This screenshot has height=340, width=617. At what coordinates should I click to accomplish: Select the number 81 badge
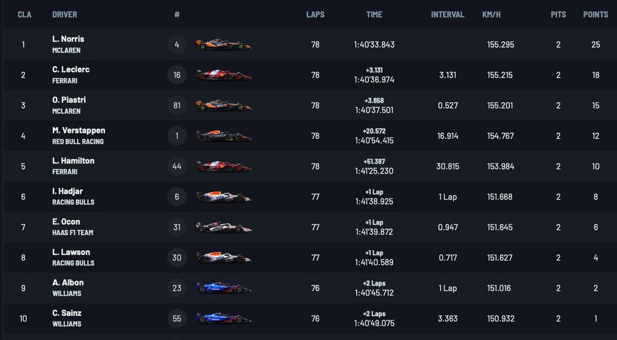tap(177, 105)
